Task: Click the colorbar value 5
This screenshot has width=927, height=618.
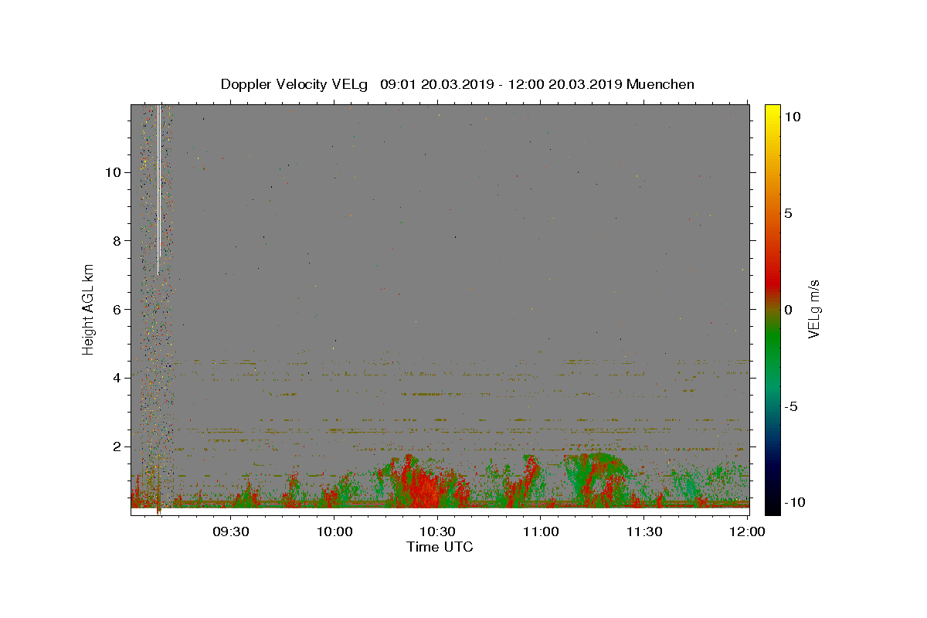Action: click(789, 213)
